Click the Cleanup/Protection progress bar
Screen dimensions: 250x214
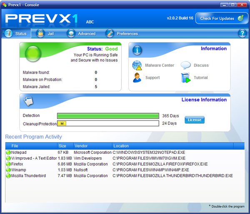coord(108,123)
